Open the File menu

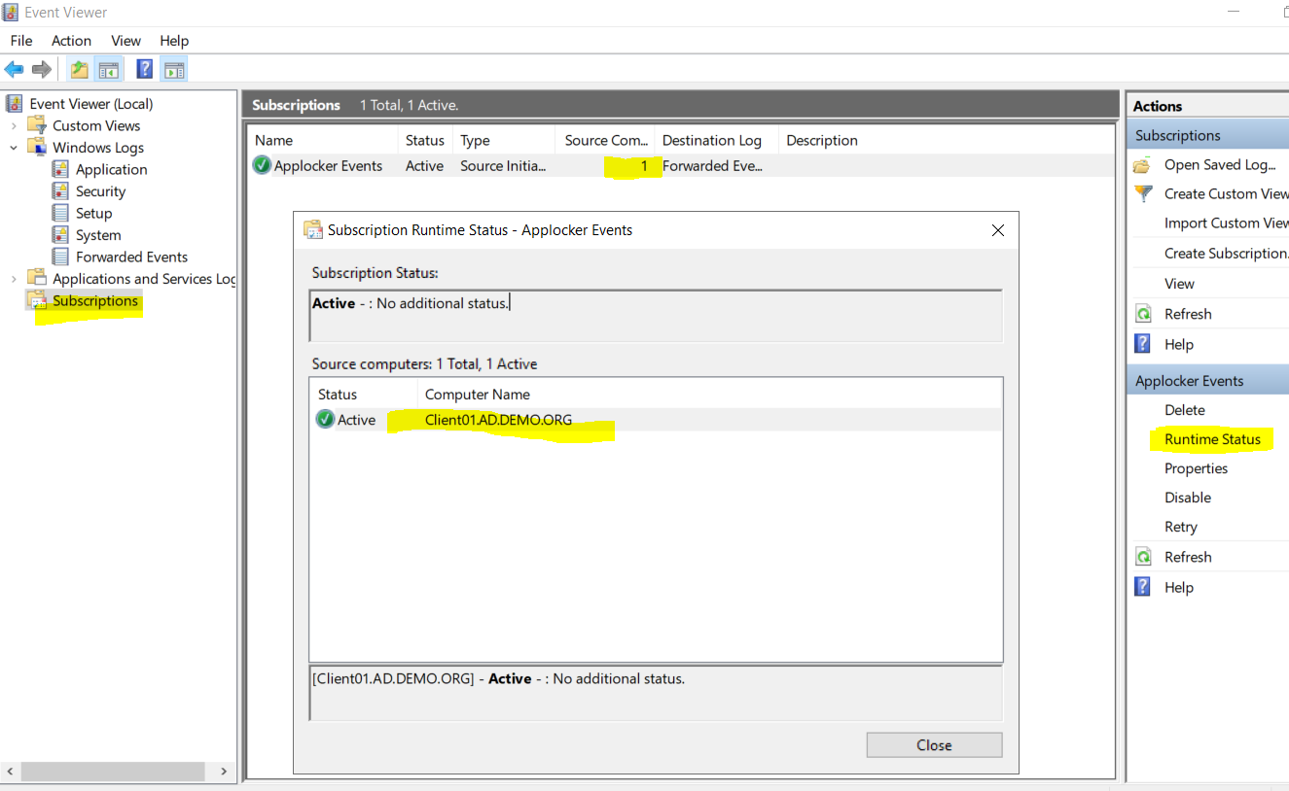point(21,41)
